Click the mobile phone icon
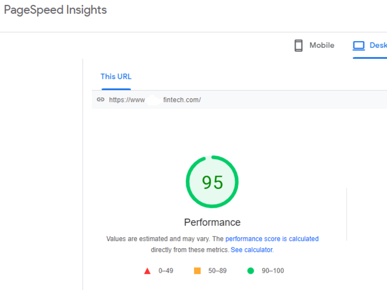Image resolution: width=387 pixels, height=290 pixels. coord(298,46)
